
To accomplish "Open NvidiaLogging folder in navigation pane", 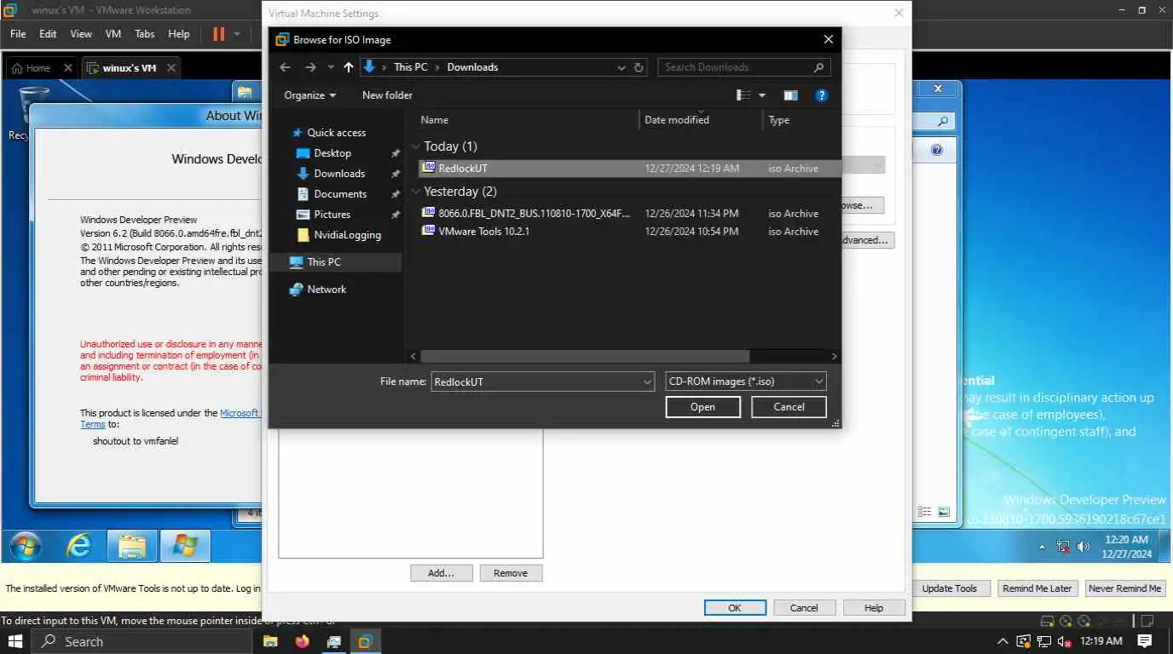I will tap(346, 235).
